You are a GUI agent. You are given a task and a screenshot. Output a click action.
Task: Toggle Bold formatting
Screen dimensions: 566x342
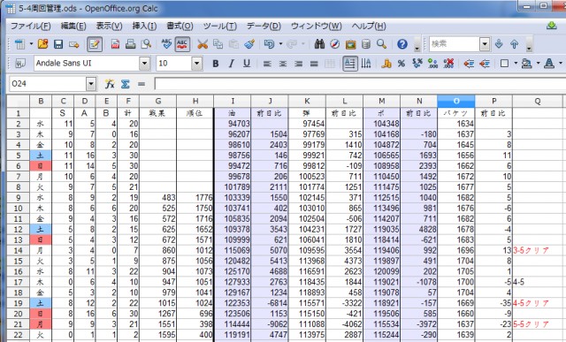click(x=216, y=64)
